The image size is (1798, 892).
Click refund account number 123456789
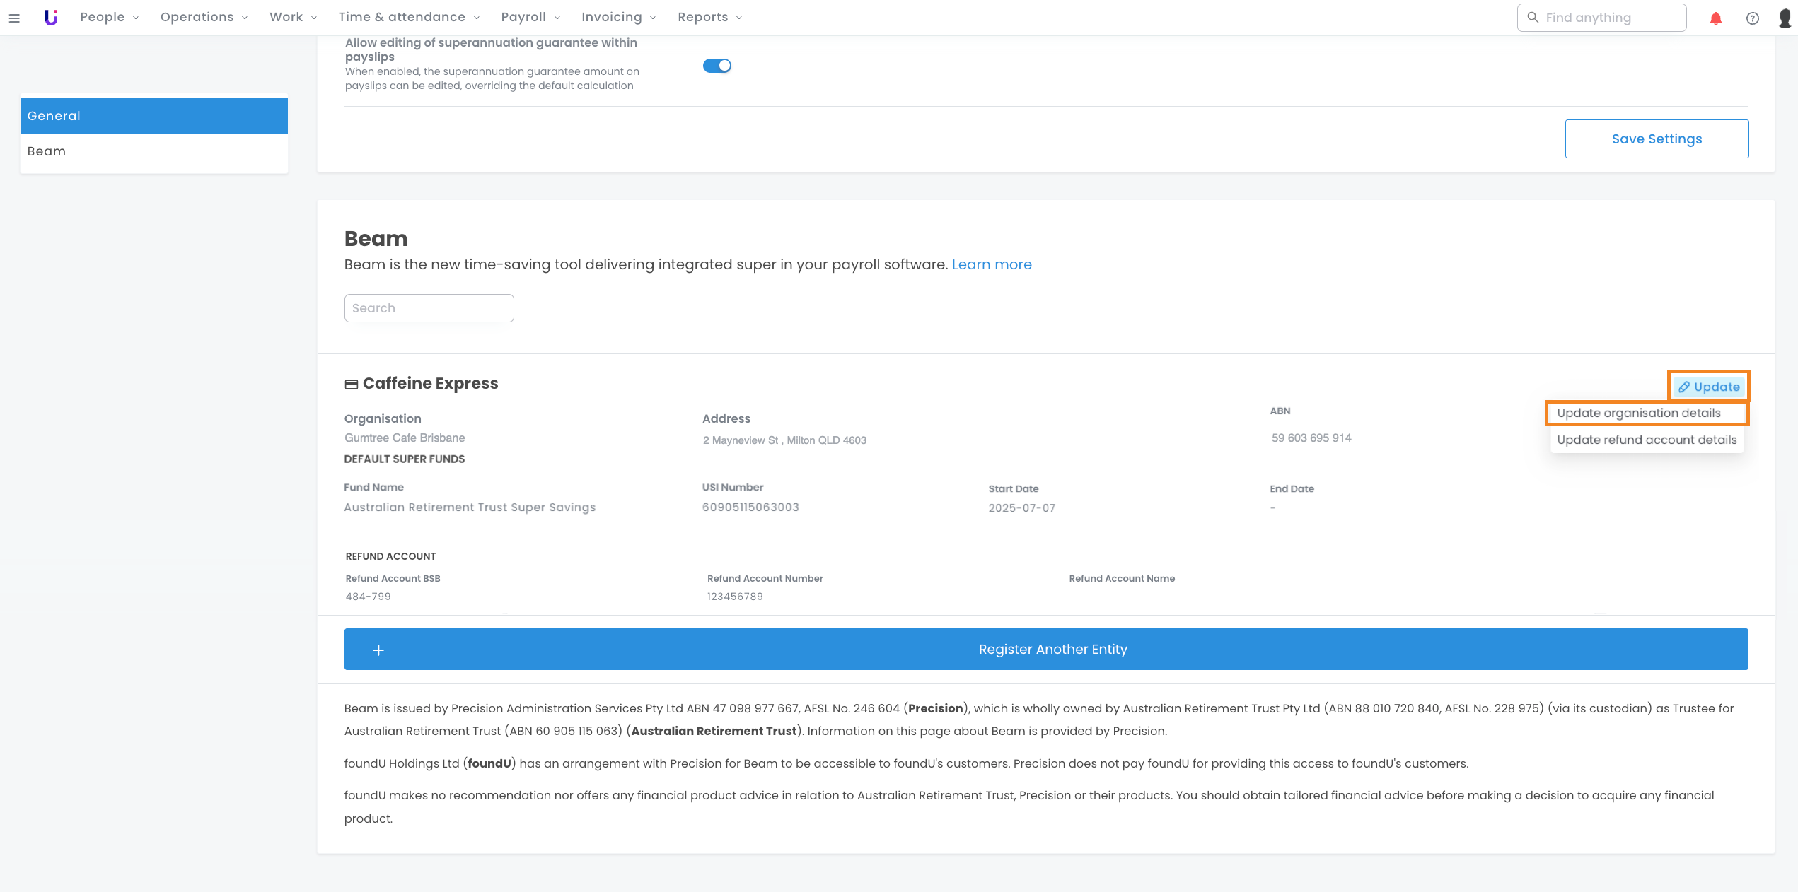click(x=735, y=597)
